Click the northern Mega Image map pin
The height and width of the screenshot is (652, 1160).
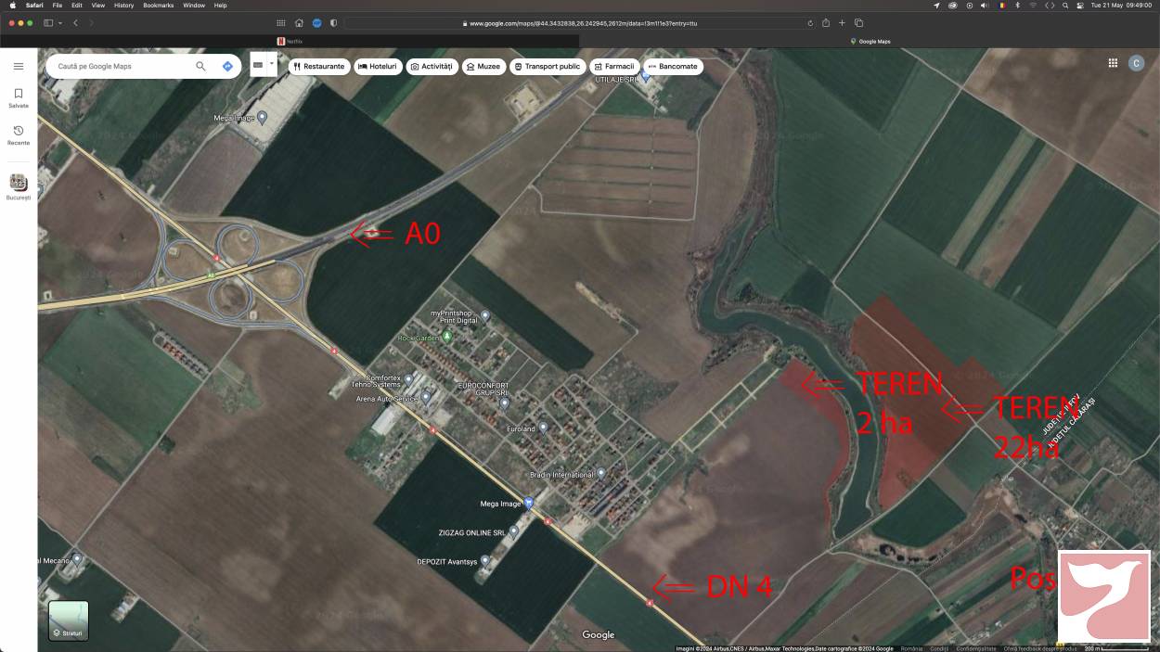[x=262, y=118]
